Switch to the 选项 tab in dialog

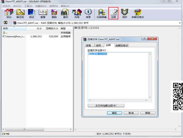(98, 46)
